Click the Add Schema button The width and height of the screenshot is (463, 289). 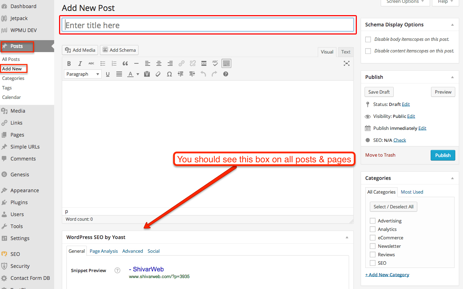119,50
